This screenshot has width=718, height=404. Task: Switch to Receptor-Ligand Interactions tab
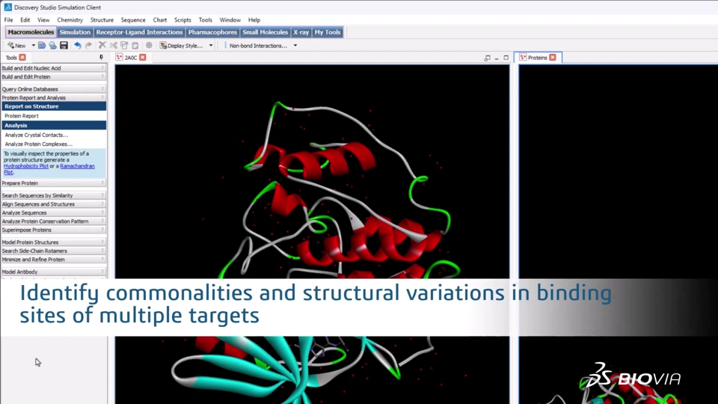click(x=139, y=32)
